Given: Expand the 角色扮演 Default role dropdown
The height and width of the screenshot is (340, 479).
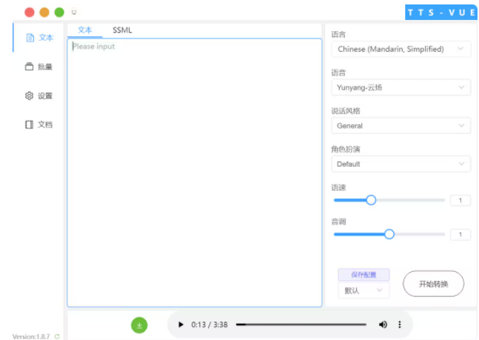Looking at the screenshot, I should [x=401, y=164].
